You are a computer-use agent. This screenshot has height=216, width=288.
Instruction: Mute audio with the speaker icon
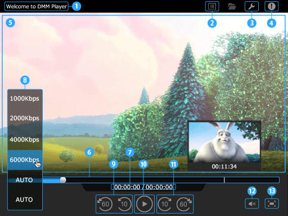pos(252,204)
